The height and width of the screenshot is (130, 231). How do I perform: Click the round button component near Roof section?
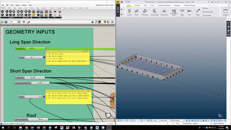tap(108, 115)
